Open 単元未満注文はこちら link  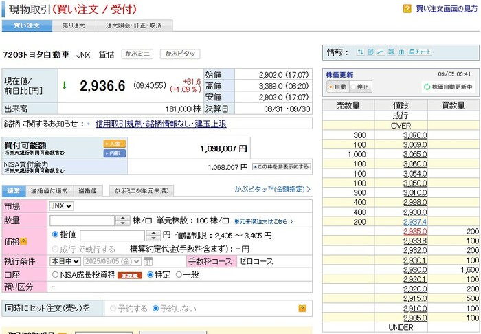263,221
